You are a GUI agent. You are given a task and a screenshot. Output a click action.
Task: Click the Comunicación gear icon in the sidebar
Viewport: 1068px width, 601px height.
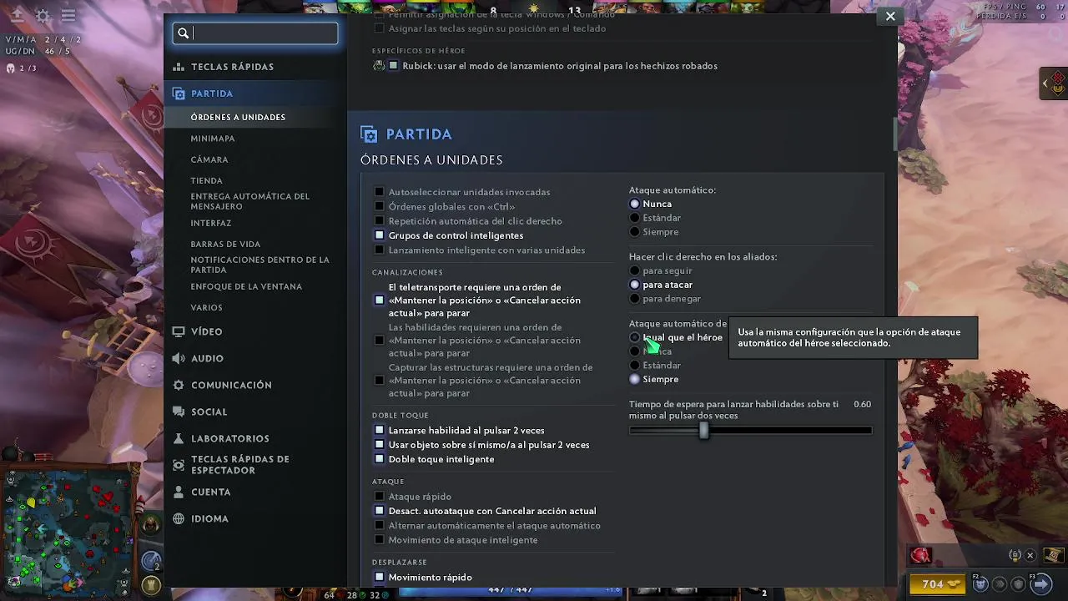(179, 385)
